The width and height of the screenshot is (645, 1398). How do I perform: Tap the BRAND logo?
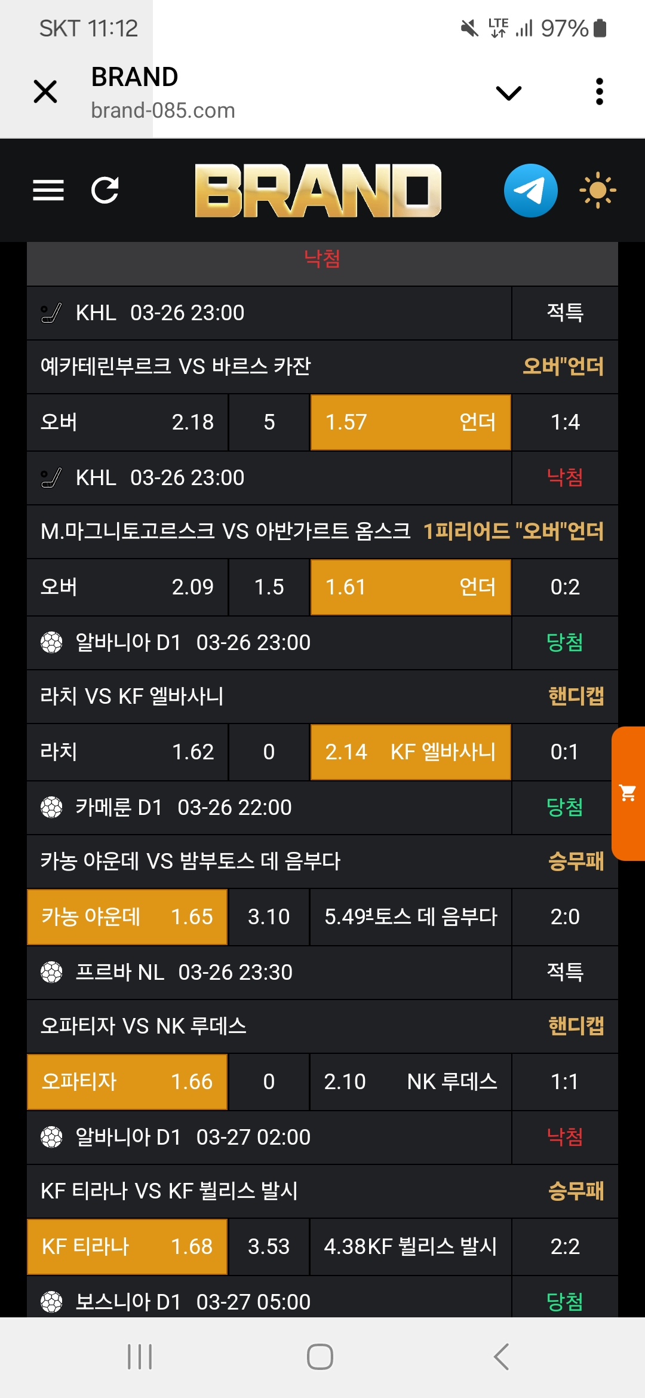pyautogui.click(x=318, y=191)
